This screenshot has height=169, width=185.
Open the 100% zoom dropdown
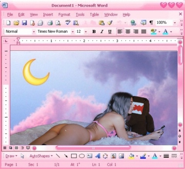tap(175, 23)
